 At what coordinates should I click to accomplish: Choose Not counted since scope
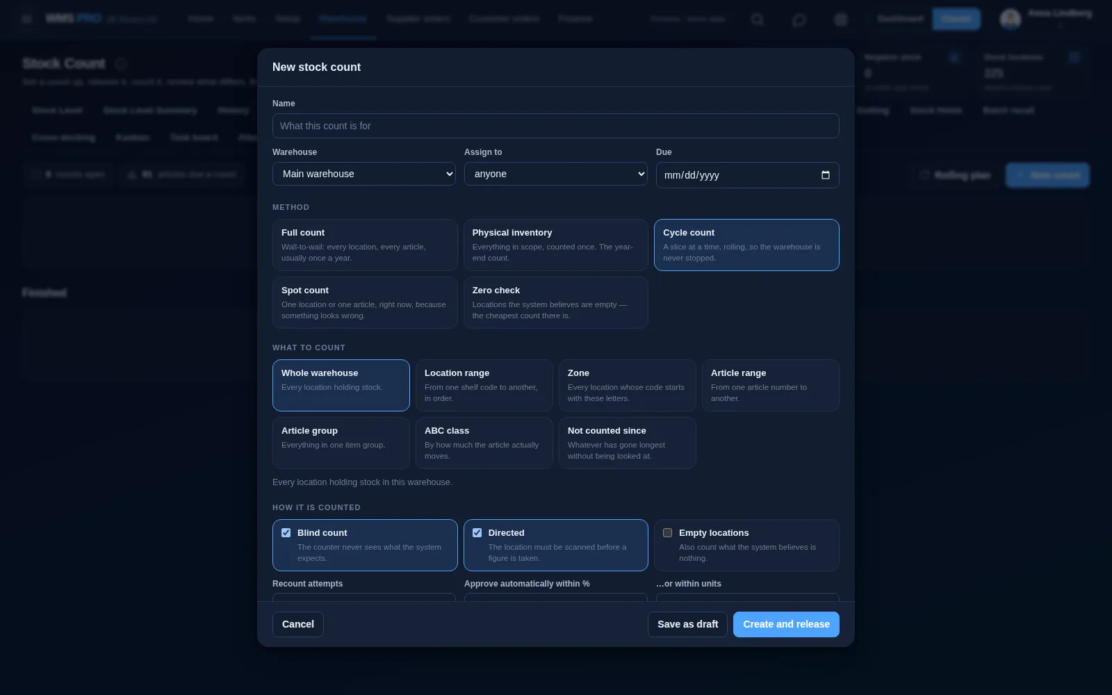tap(628, 443)
